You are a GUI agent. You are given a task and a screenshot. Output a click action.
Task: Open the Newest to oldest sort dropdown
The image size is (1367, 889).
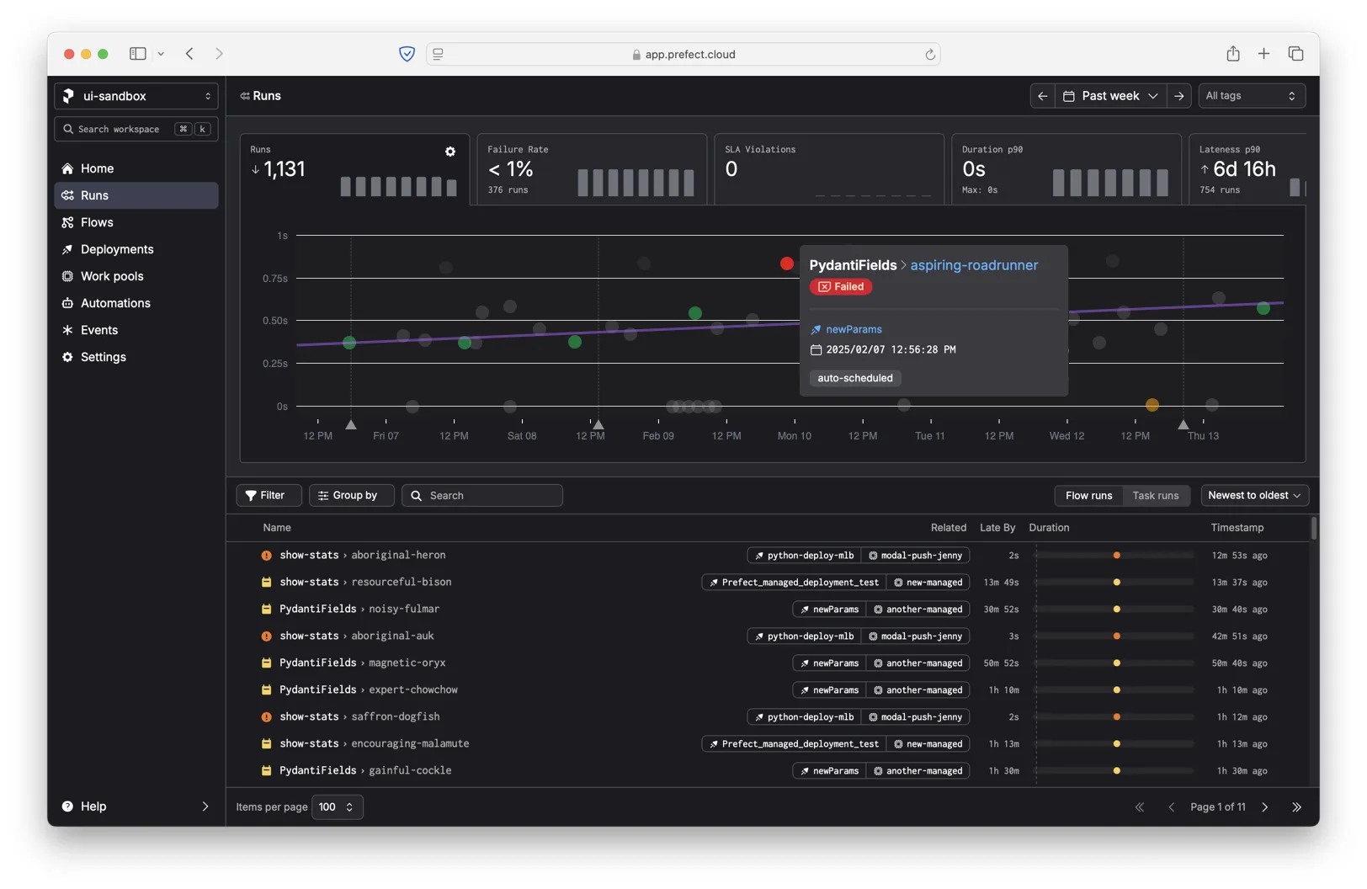pos(1254,495)
